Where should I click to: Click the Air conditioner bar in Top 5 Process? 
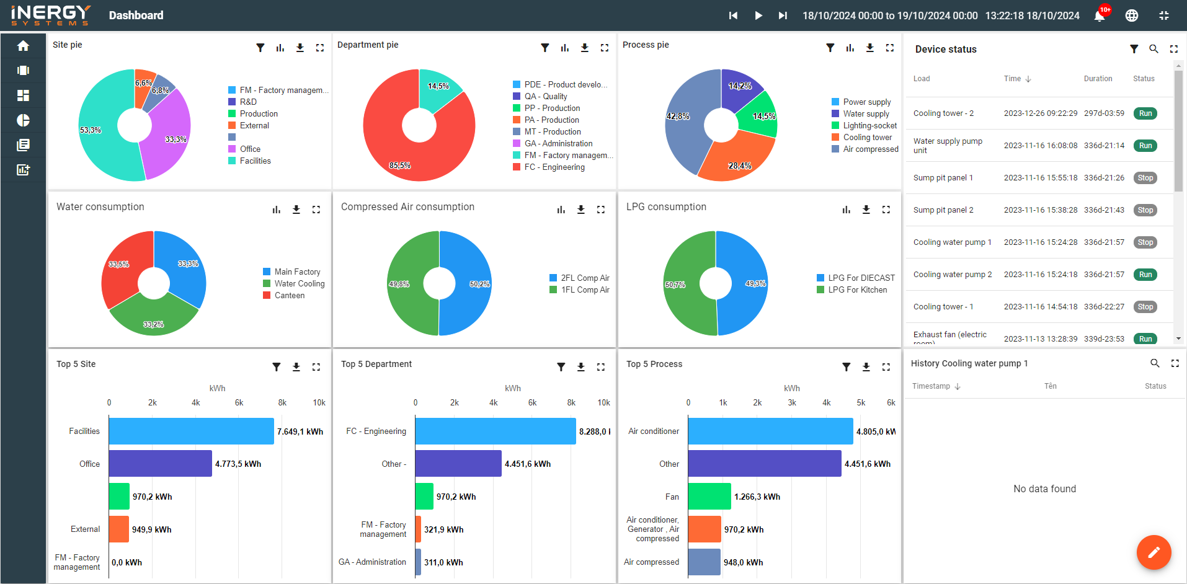pos(771,431)
